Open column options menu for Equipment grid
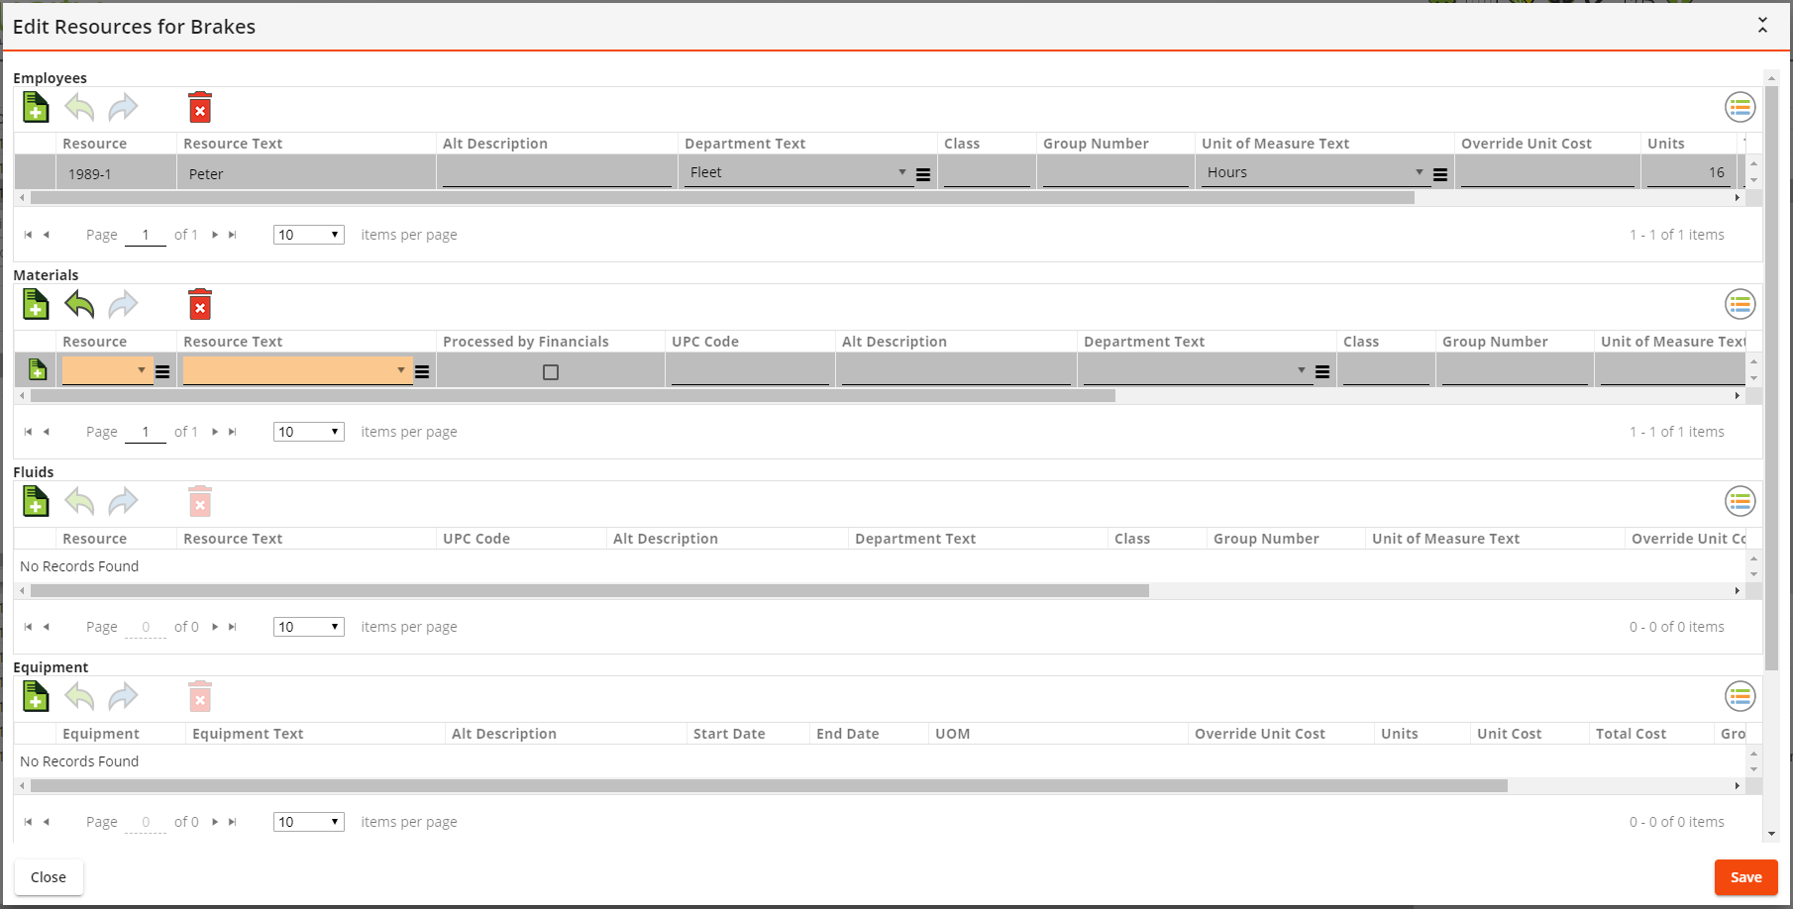Image resolution: width=1793 pixels, height=909 pixels. [x=1740, y=697]
